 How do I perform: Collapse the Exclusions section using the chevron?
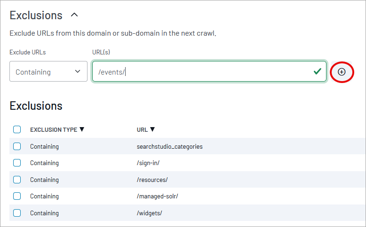74,15
